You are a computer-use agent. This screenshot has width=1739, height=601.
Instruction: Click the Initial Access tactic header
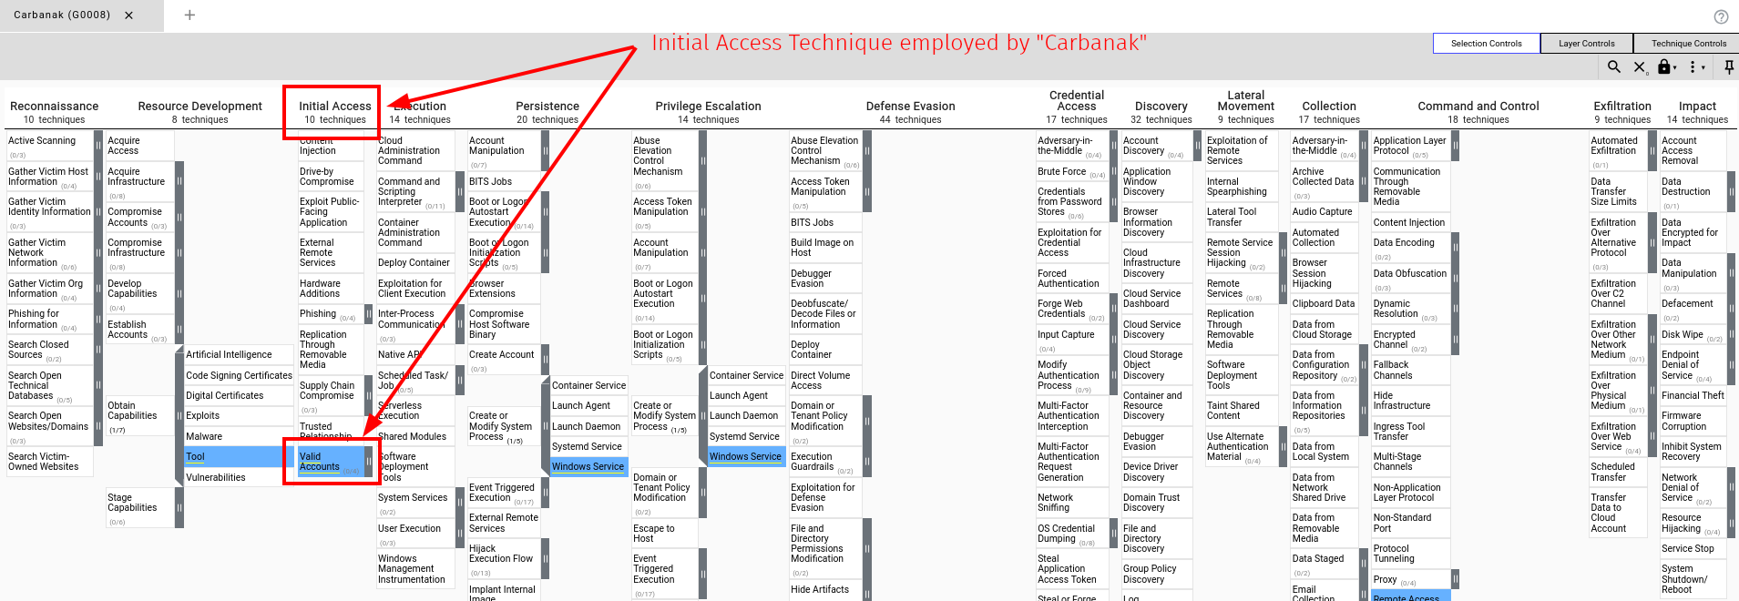tap(334, 107)
